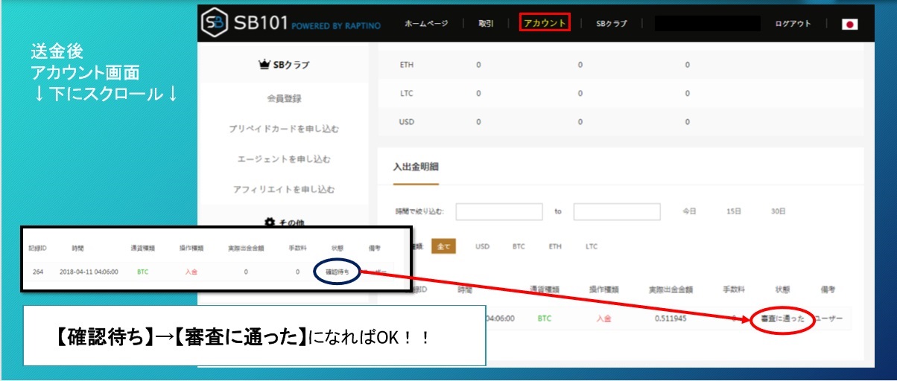Click the start date filter field
The image size is (897, 381).
(x=498, y=211)
